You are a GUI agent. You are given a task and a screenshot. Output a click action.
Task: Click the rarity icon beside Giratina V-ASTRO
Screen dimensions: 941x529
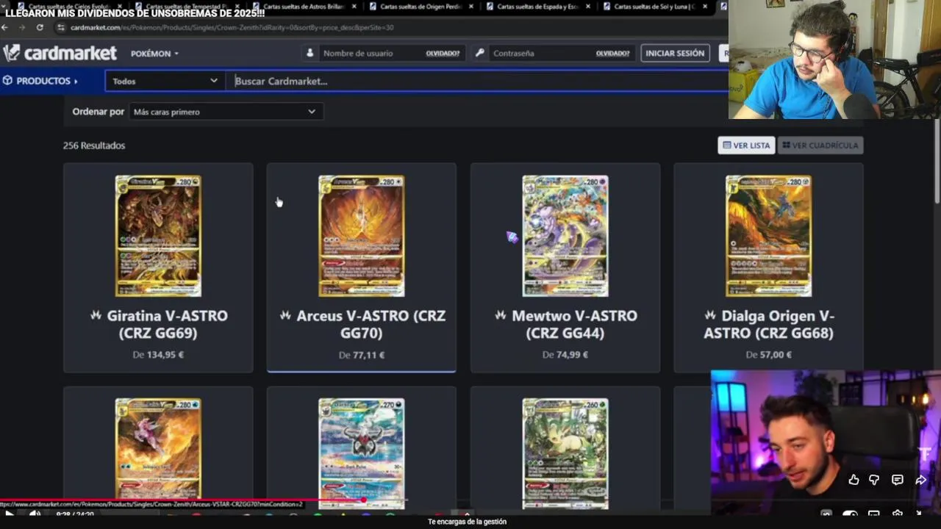click(x=96, y=315)
